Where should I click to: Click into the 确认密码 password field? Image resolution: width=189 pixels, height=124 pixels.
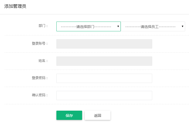pyautogui.click(x=104, y=96)
